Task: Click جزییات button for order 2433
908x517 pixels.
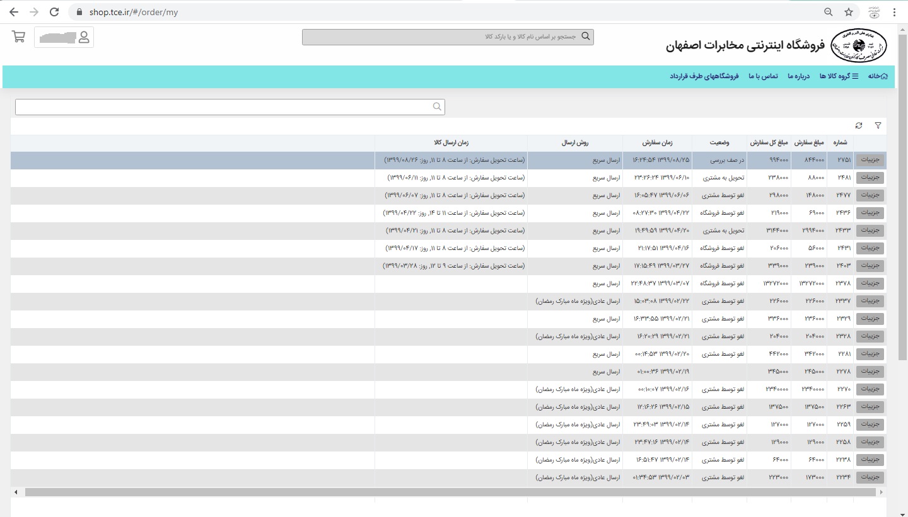Action: tap(870, 231)
